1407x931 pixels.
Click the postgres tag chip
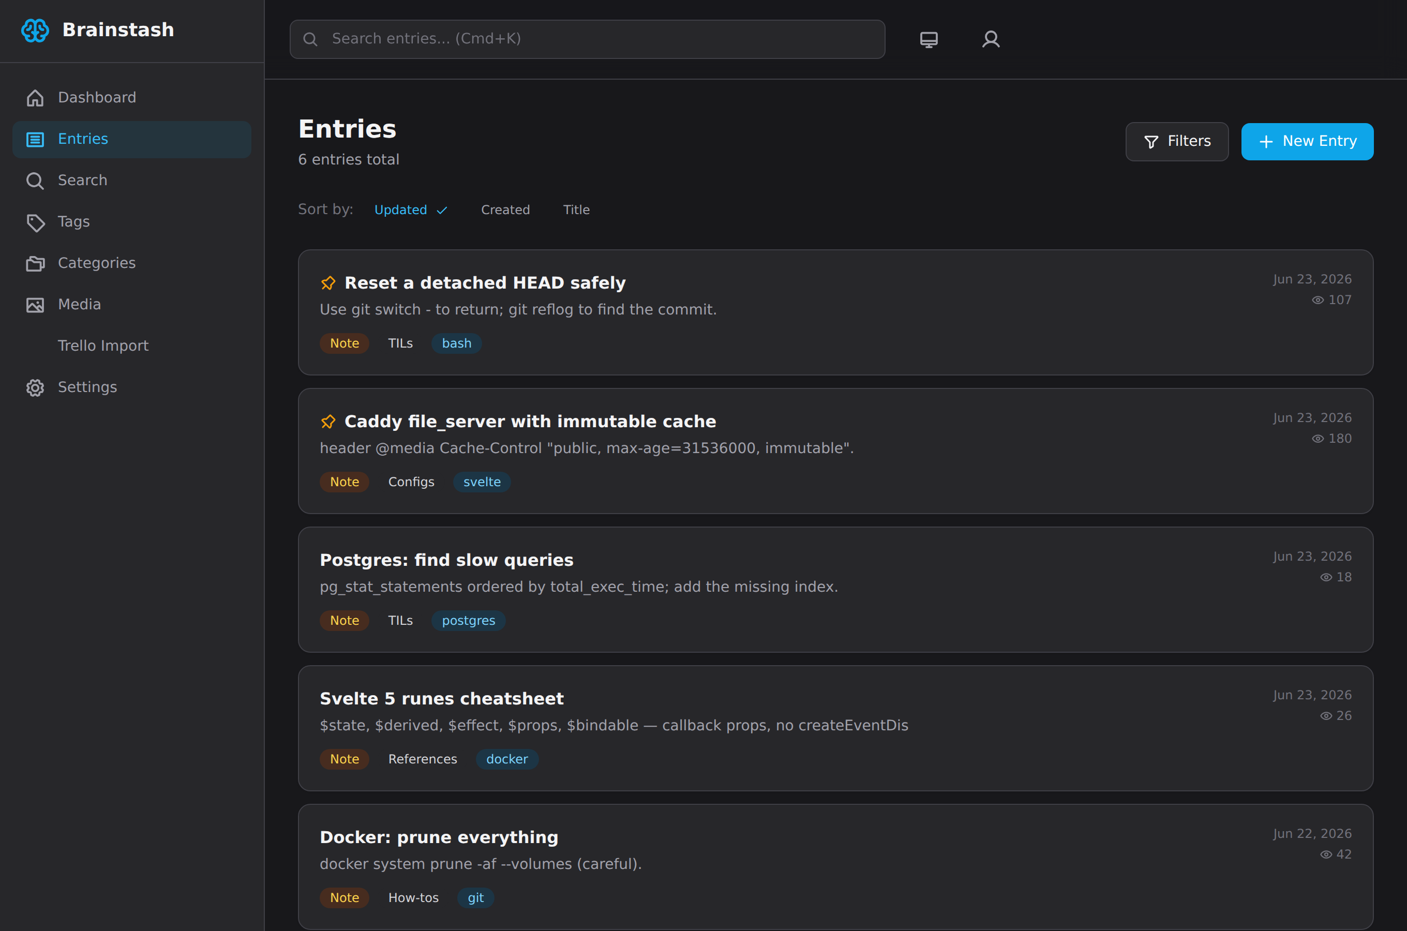tap(469, 621)
